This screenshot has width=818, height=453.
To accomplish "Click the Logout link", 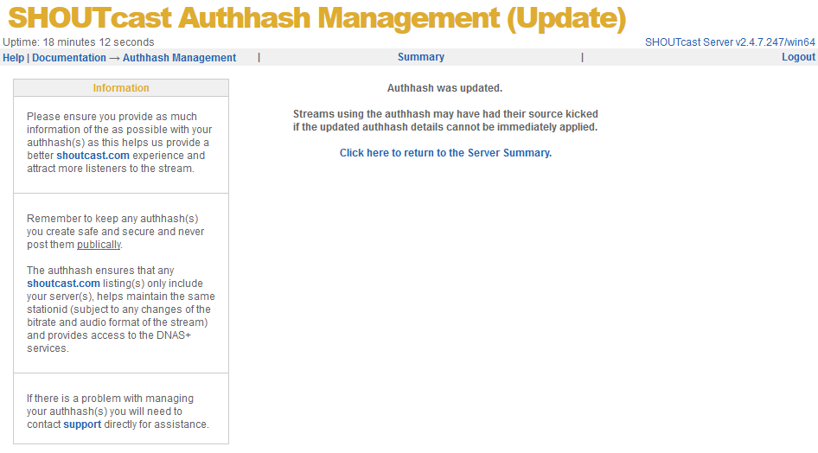I will point(798,57).
